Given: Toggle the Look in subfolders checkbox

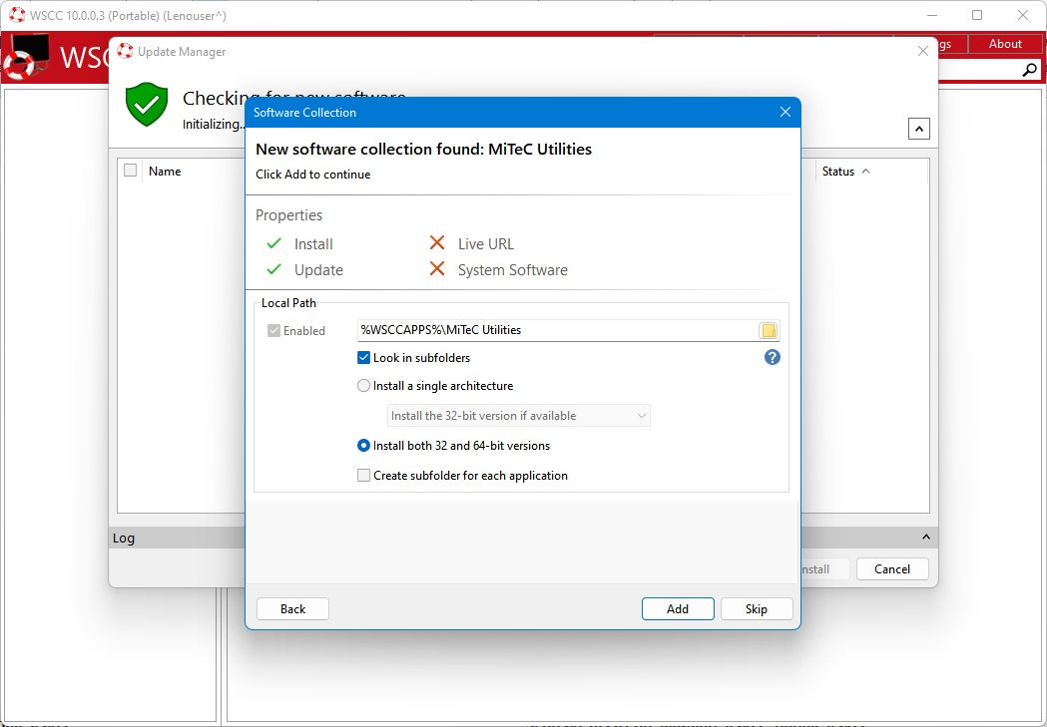Looking at the screenshot, I should pos(364,357).
